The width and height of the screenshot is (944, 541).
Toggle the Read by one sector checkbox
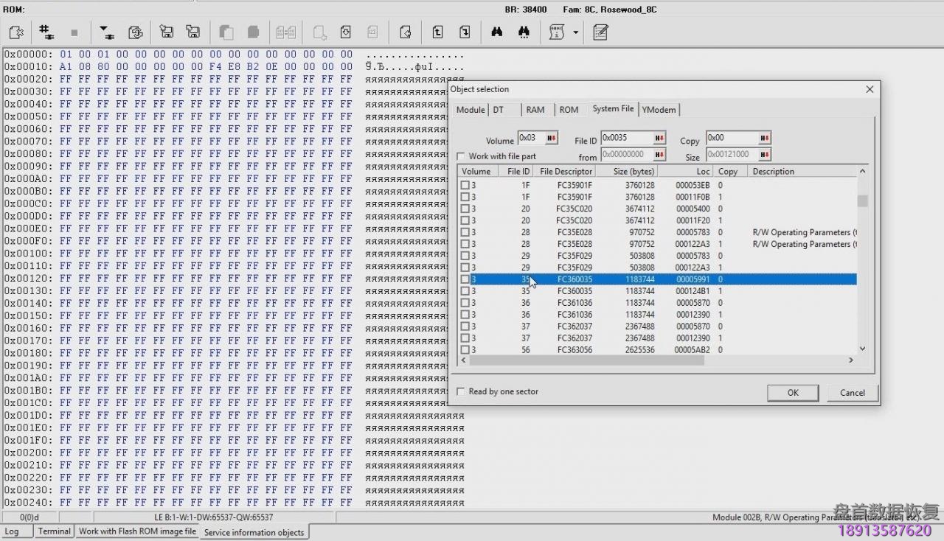click(461, 391)
